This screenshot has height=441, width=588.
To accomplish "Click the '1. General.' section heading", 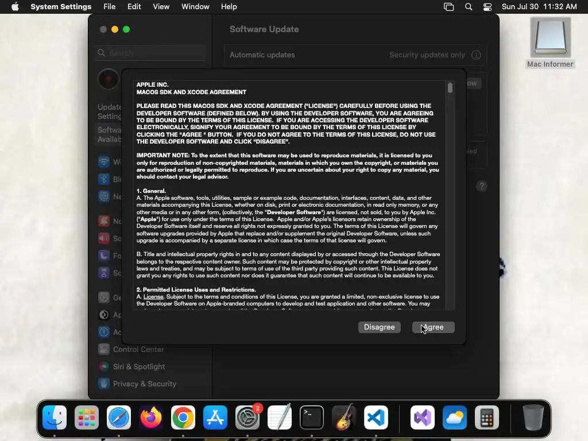I will 151,191.
